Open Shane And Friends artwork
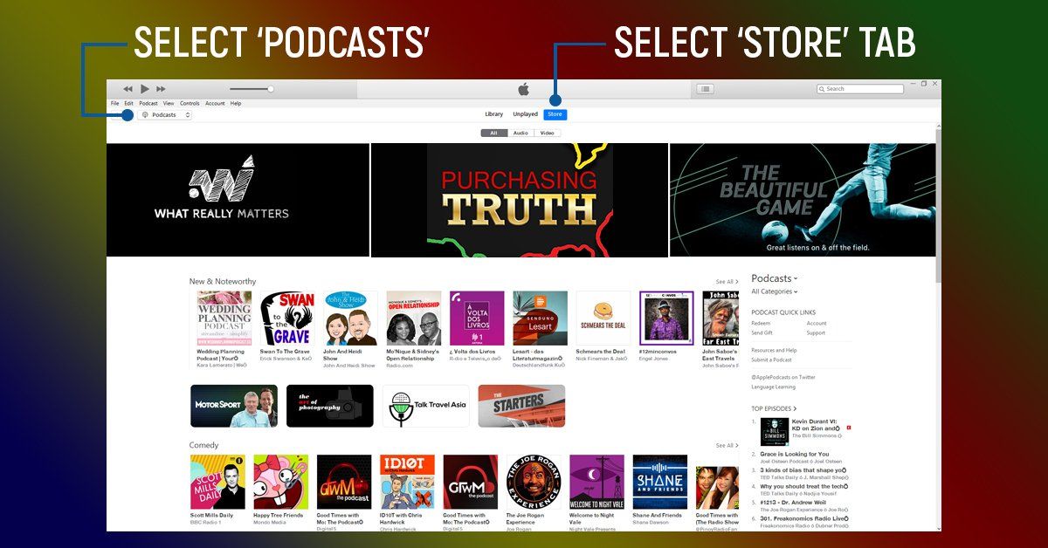Screen dimensions: 1048x548 (x=660, y=482)
